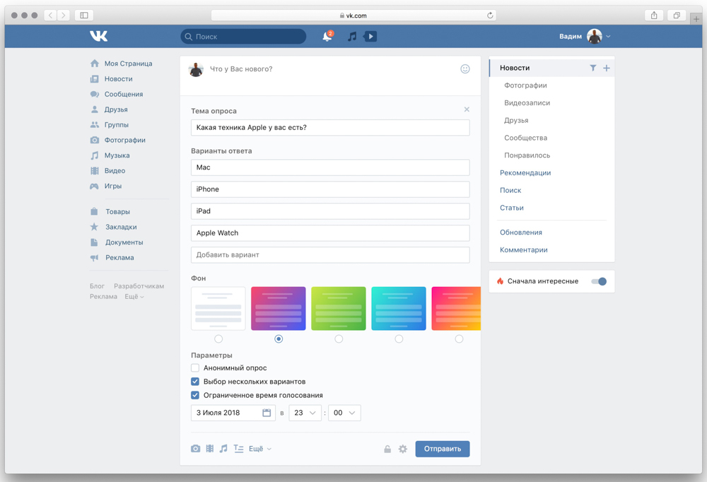The height and width of the screenshot is (482, 707).
Task: Click the Тема опроса question field
Action: click(x=330, y=128)
